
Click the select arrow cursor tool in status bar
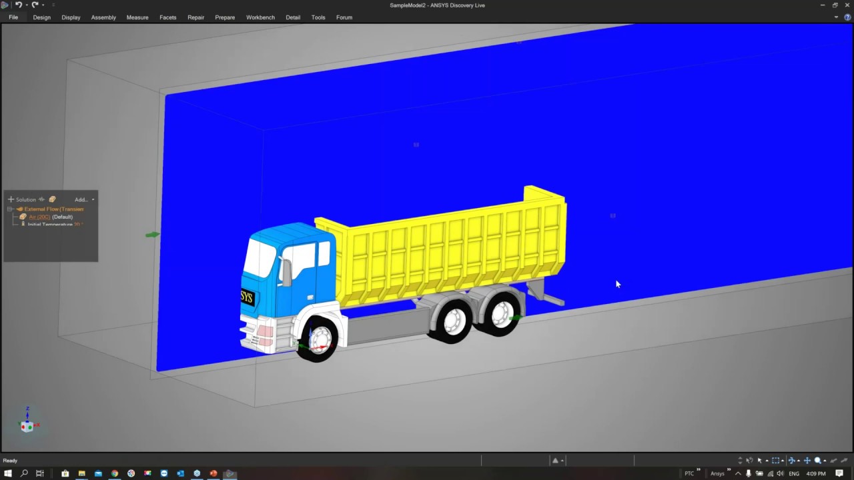coord(759,460)
